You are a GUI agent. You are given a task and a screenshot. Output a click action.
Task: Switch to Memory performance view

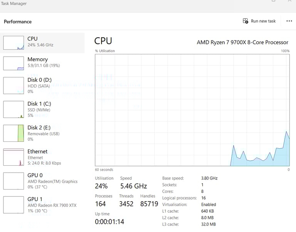pos(42,63)
